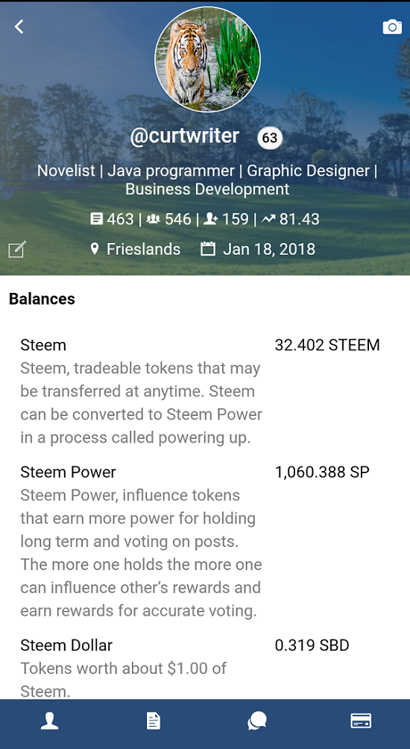Tap the posts count icon 463

96,219
